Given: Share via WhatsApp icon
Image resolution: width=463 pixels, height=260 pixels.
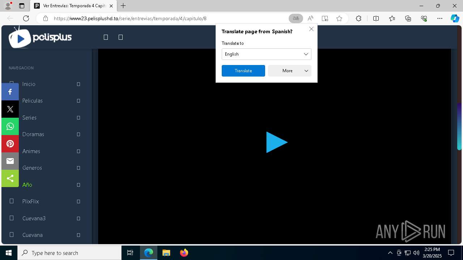Looking at the screenshot, I should coord(10,126).
